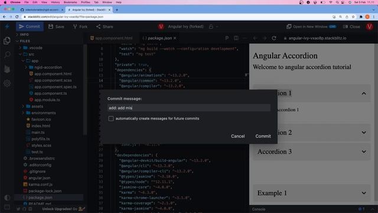This screenshot has height=213, width=378.
Task: Open the Chrome History menu
Action: click(55, 2)
